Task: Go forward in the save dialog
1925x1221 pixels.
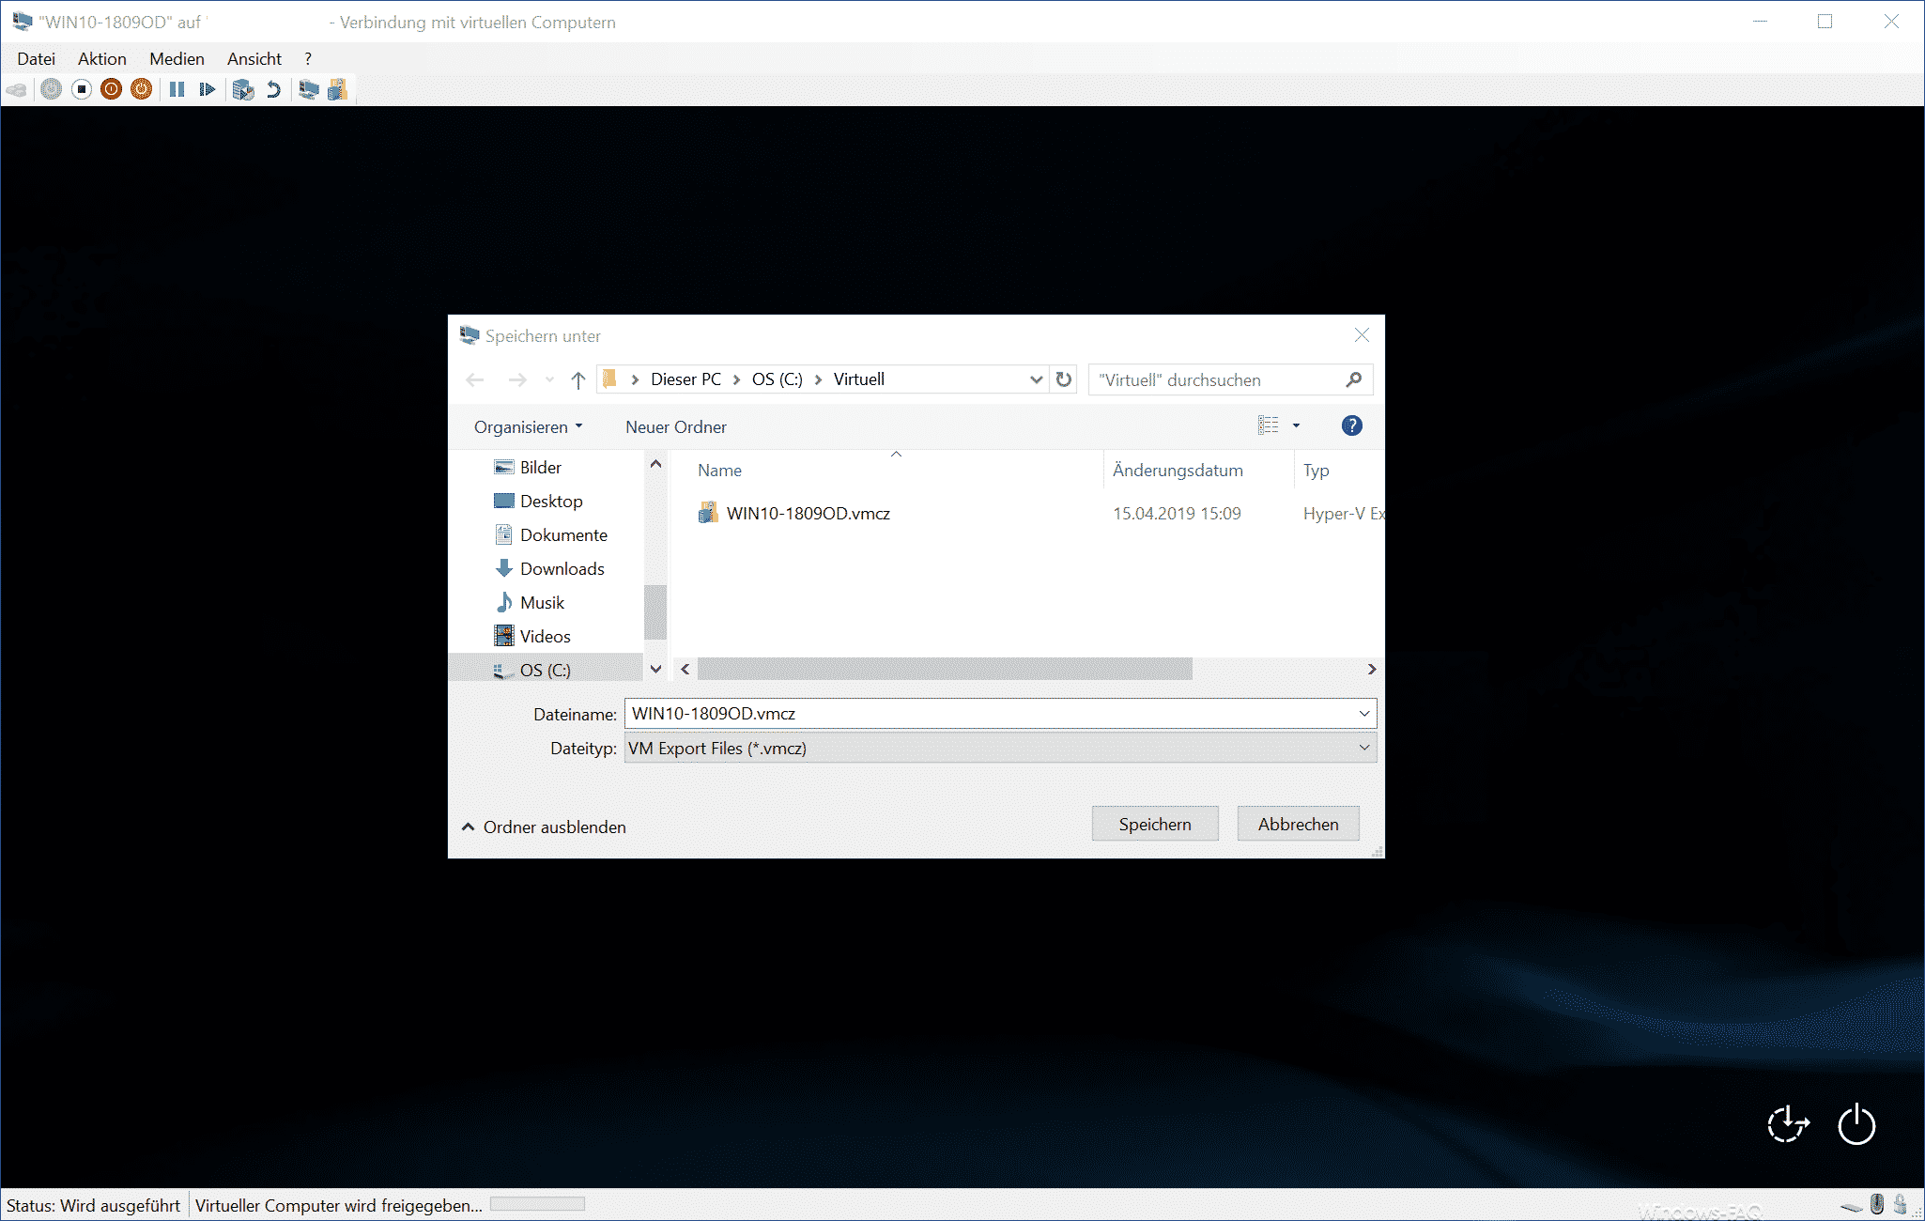Action: (x=517, y=379)
